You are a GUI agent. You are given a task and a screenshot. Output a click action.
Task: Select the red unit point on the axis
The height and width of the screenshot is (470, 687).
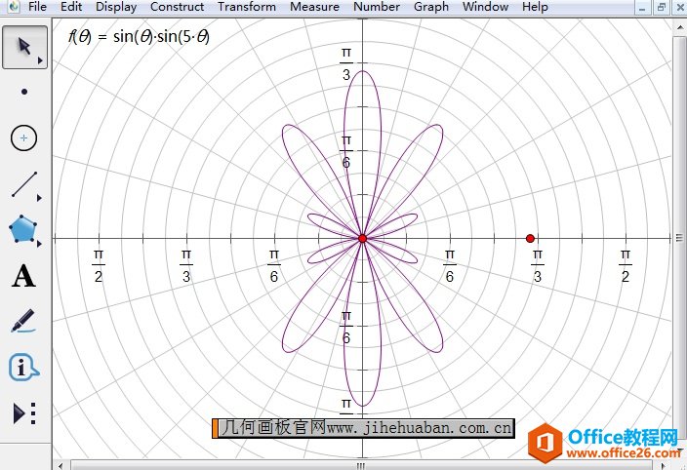(530, 239)
